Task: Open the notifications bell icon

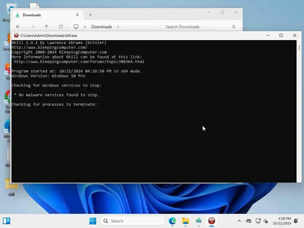Action: pos(296,221)
